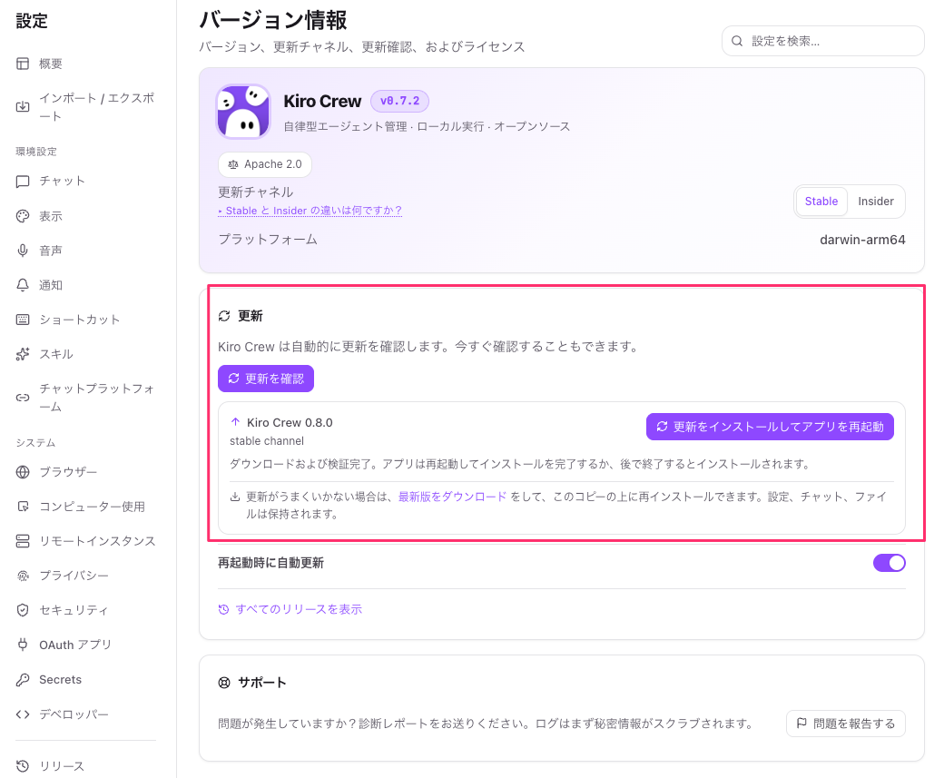Click 更新をインストールしてアプリを再起動 button
Image resolution: width=944 pixels, height=778 pixels.
tap(770, 427)
